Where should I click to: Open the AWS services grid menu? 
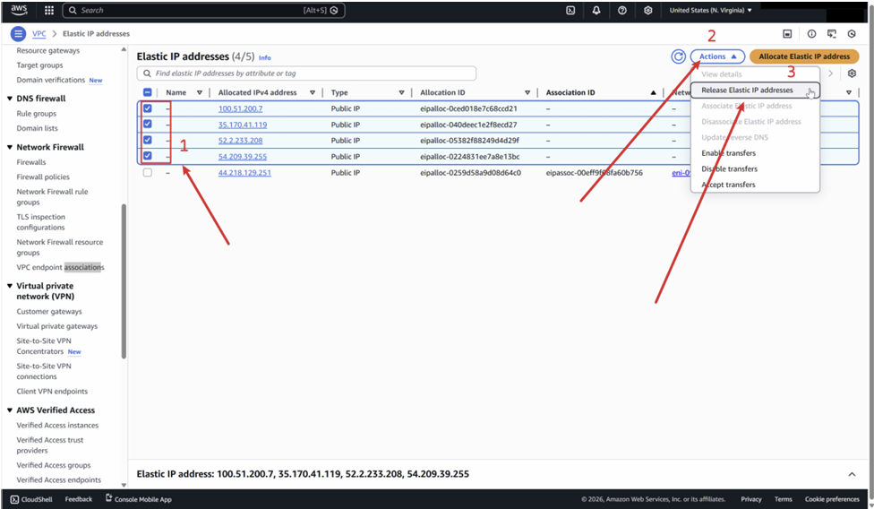[x=48, y=11]
